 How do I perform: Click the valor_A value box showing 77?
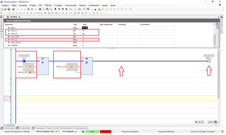tap(30, 67)
